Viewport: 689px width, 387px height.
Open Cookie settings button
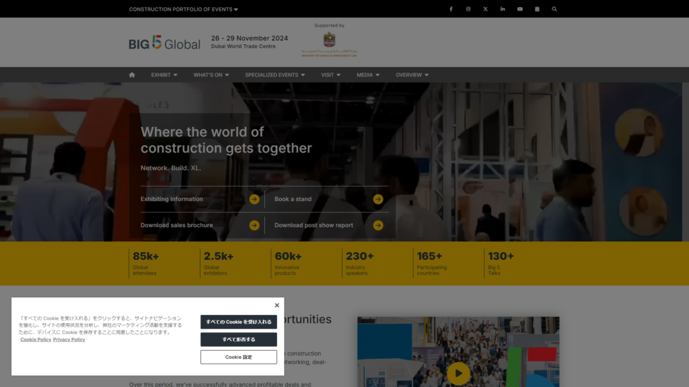(x=239, y=357)
